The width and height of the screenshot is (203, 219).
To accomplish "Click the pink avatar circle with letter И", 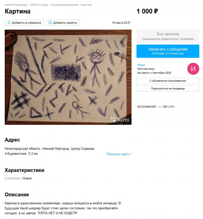I will point(193,69).
